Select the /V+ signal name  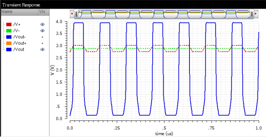pos(17,24)
